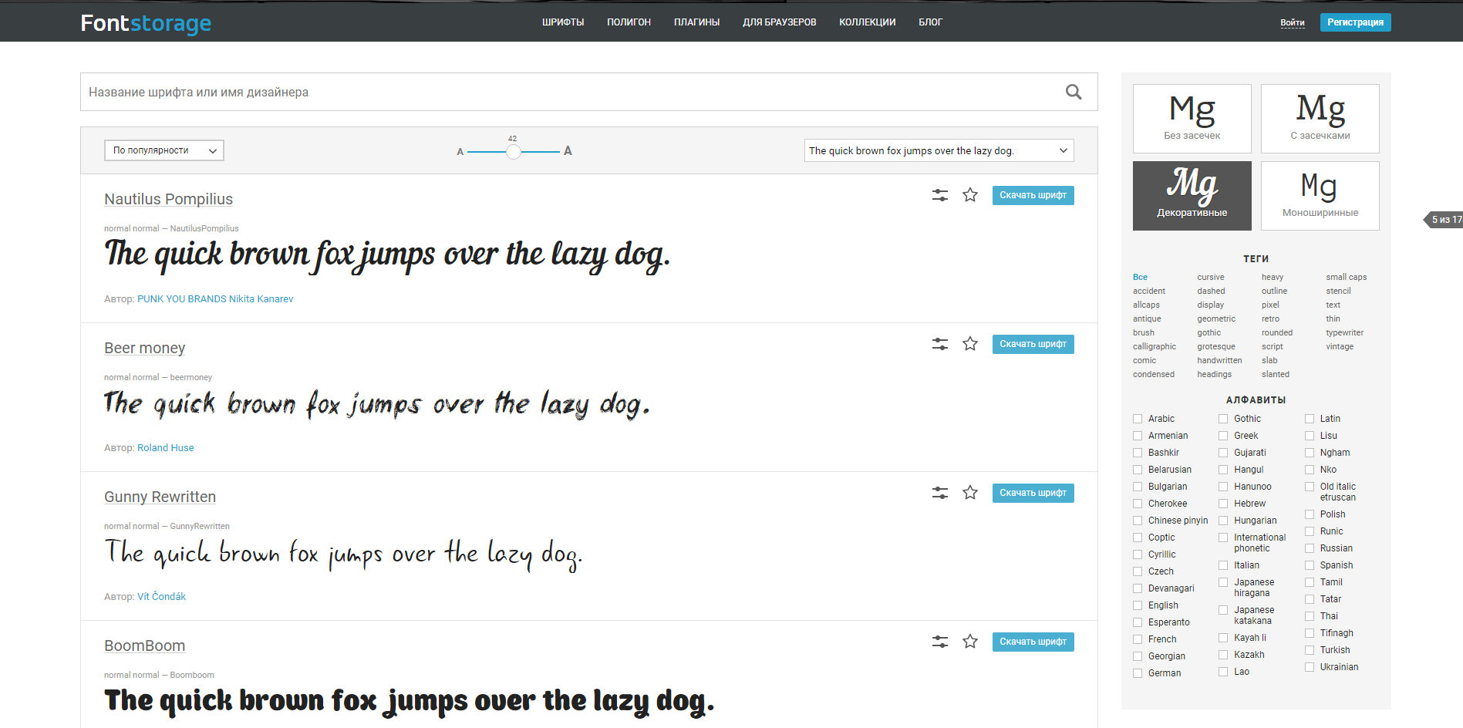
Task: View author Roland Huse
Action: point(165,448)
